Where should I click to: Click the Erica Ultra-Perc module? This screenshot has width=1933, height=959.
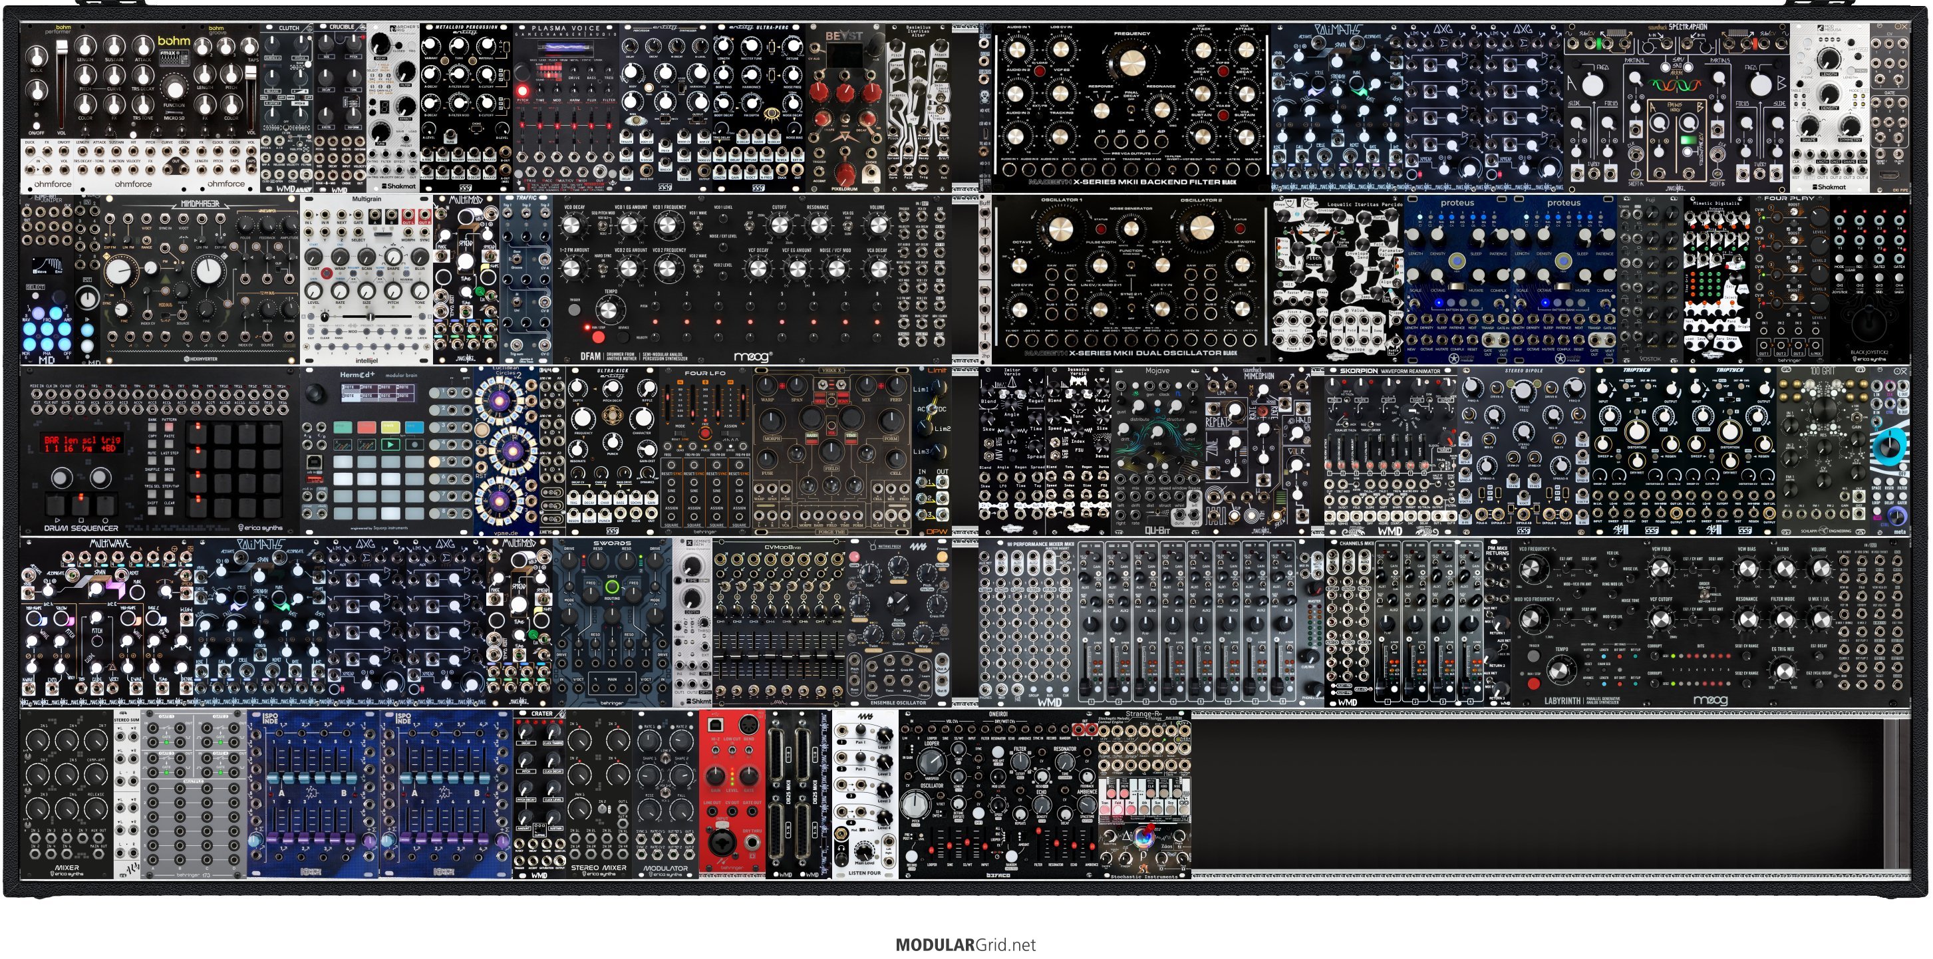click(x=758, y=107)
